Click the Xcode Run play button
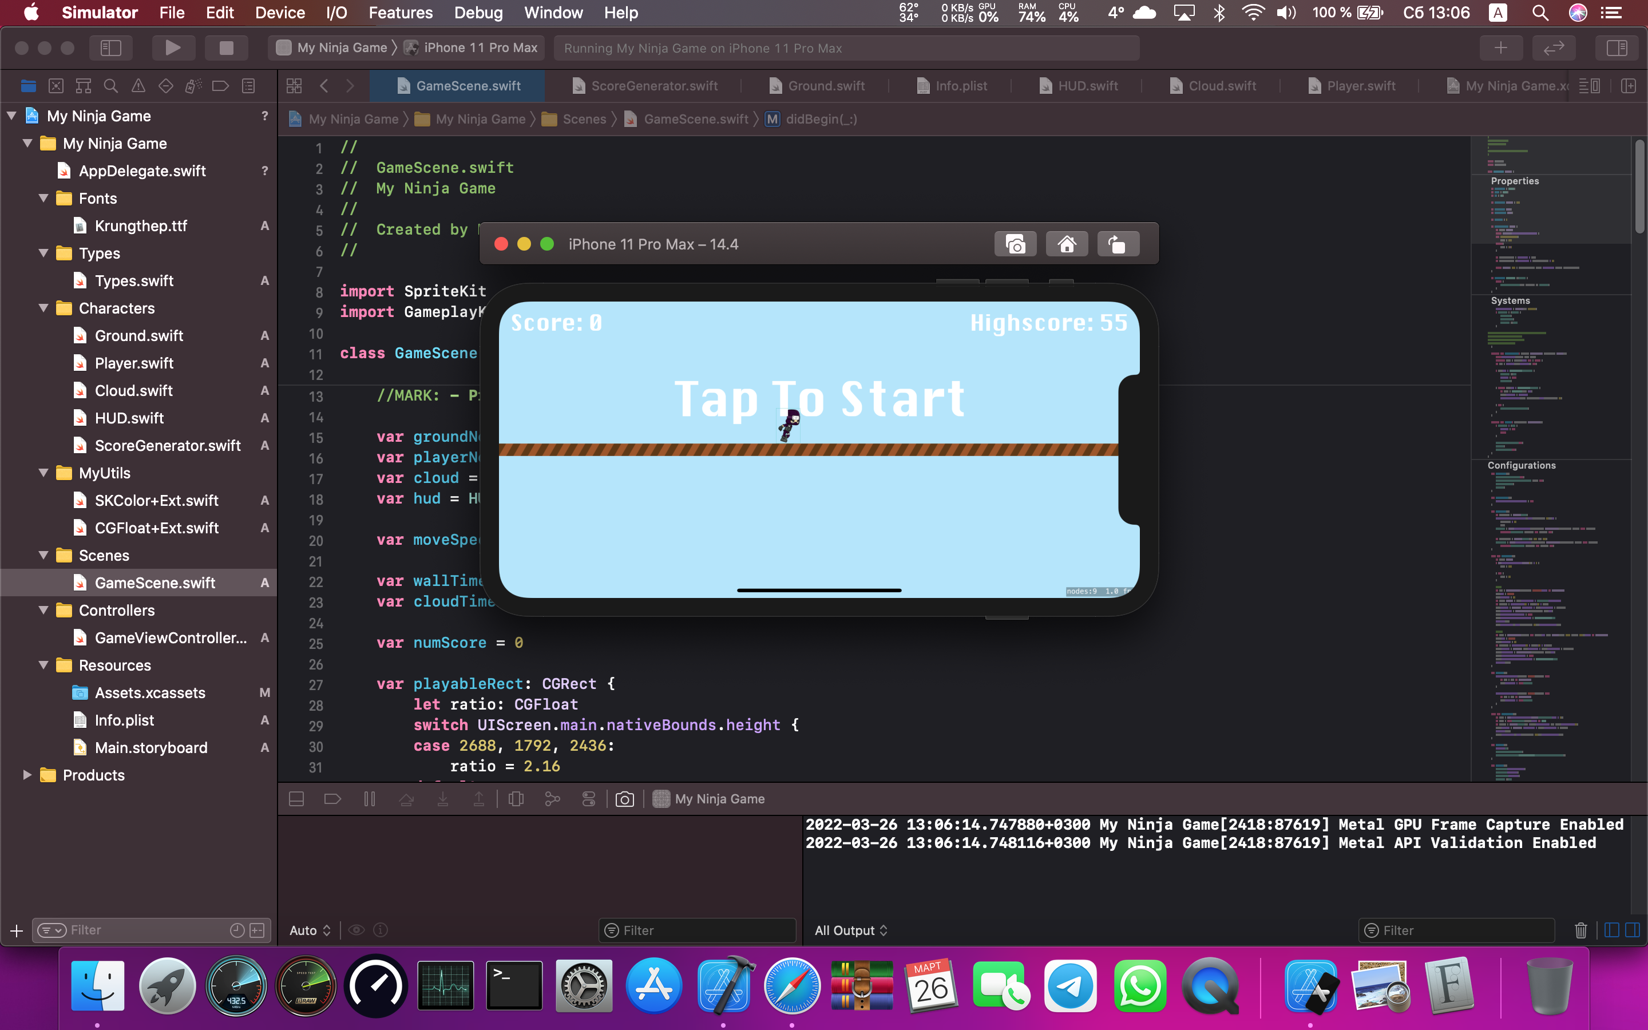 tap(172, 47)
